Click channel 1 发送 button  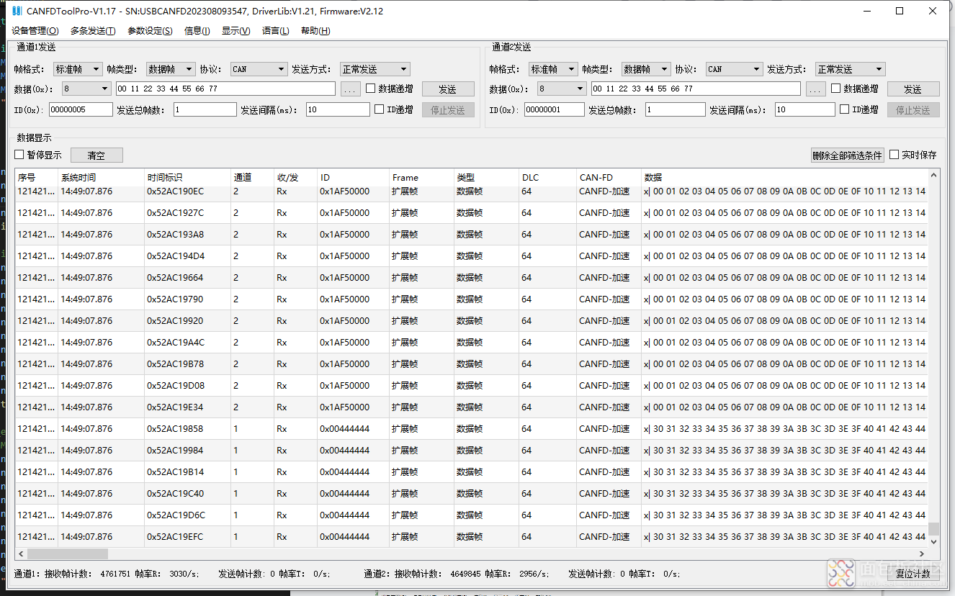(448, 89)
